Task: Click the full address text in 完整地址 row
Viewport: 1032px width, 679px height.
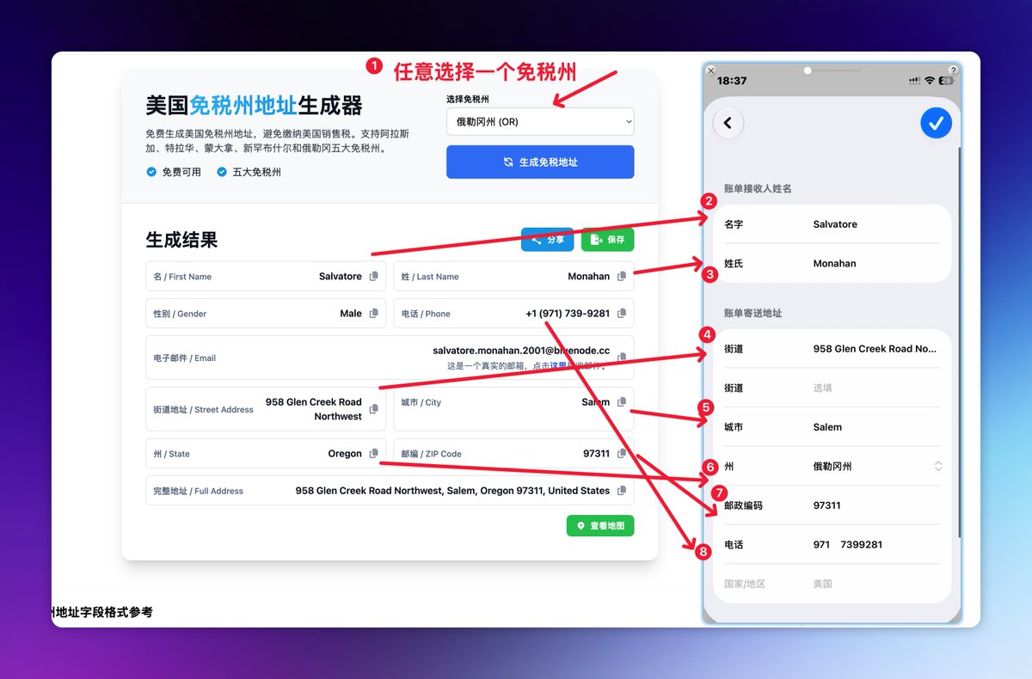Action: coord(452,491)
